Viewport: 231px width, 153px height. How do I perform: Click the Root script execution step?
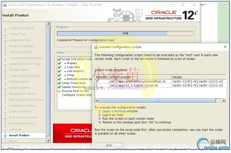[x=23, y=117]
